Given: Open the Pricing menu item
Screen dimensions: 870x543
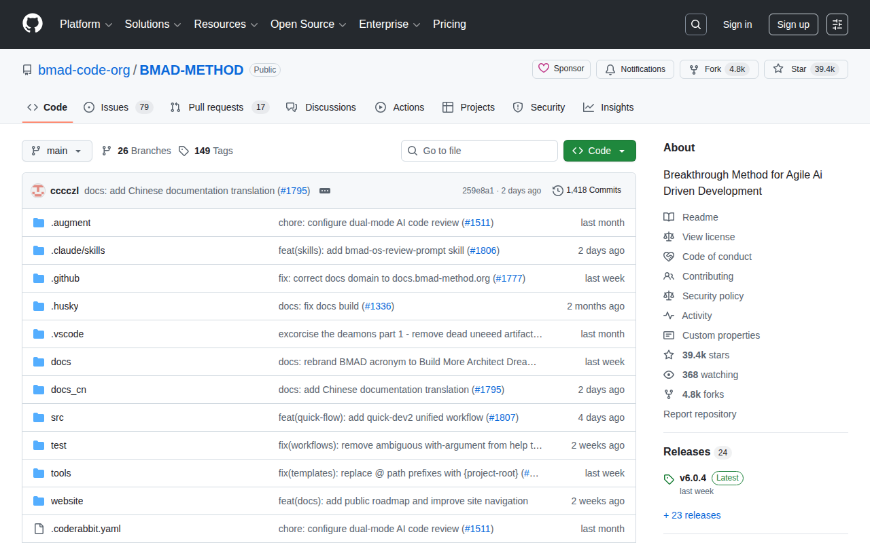Looking at the screenshot, I should [449, 24].
